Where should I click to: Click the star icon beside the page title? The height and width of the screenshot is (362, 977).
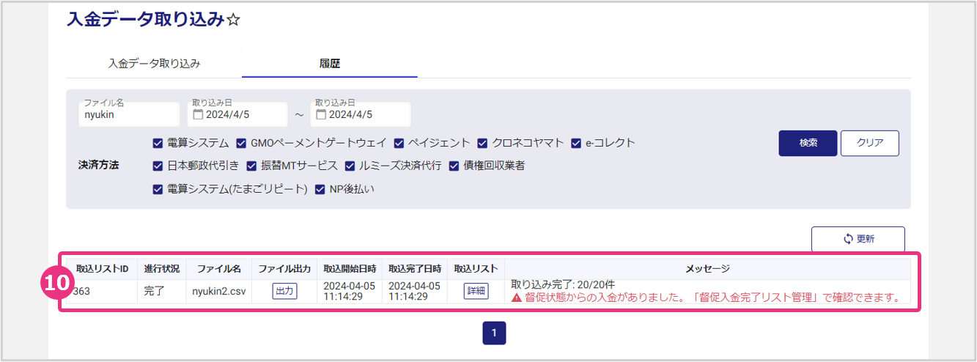(233, 20)
